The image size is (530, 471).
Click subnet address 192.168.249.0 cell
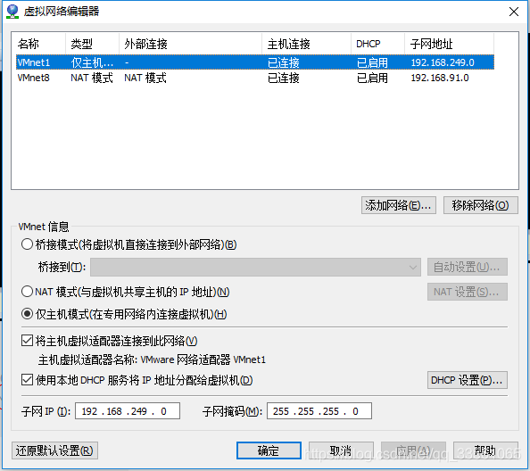coord(443,62)
